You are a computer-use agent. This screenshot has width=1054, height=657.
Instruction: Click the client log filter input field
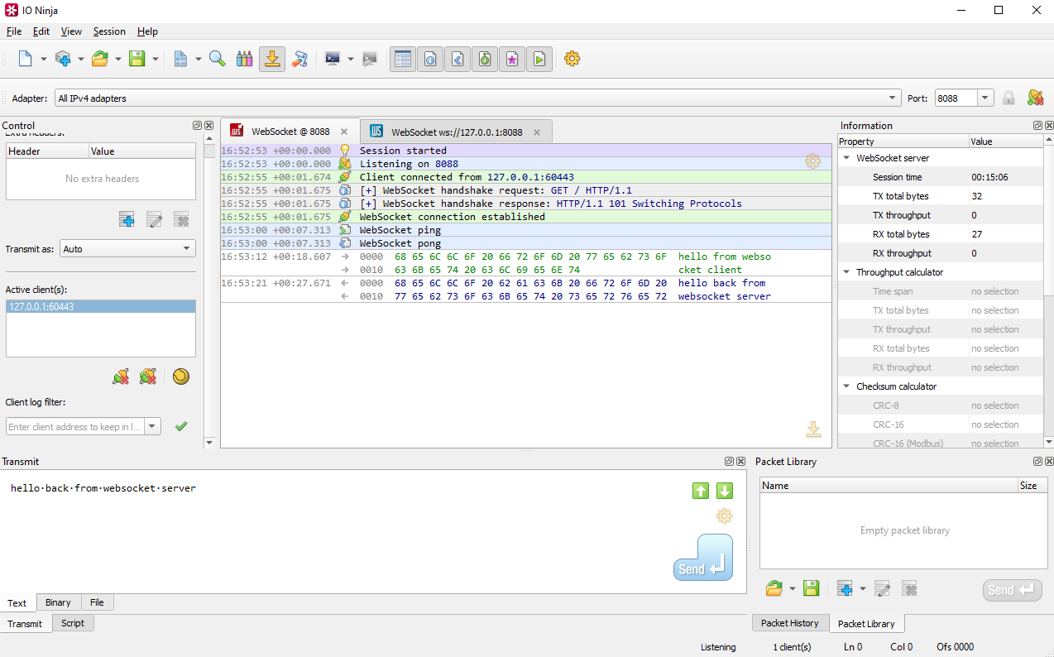pos(75,427)
